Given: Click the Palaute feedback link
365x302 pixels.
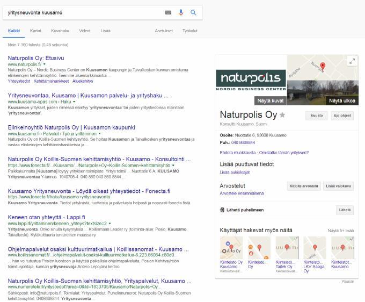Looking at the screenshot, I should pos(348,282).
